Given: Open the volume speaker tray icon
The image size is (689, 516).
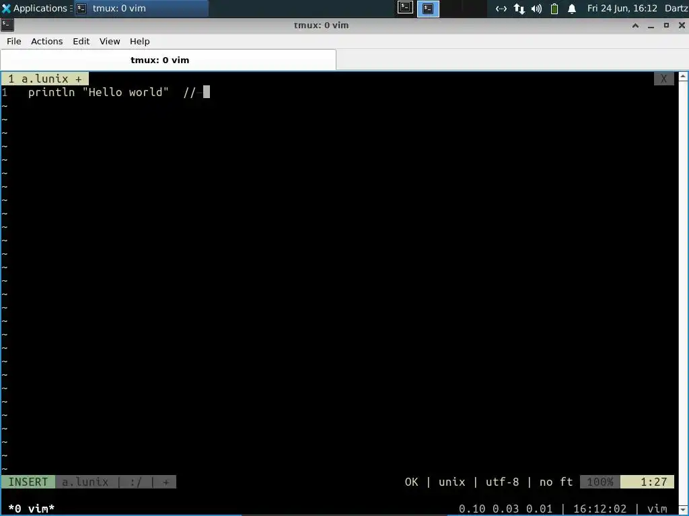Looking at the screenshot, I should click(536, 8).
